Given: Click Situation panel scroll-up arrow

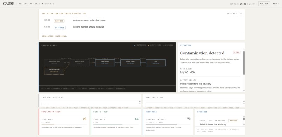Looking at the screenshot, I should [244, 50].
